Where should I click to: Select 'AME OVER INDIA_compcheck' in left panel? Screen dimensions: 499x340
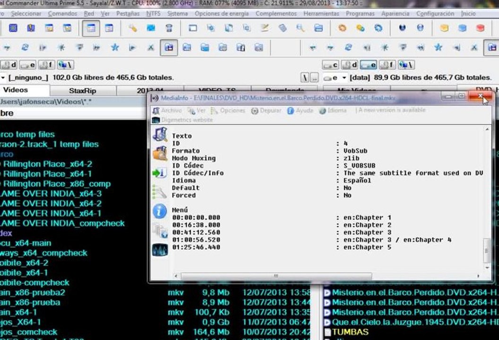coord(62,223)
